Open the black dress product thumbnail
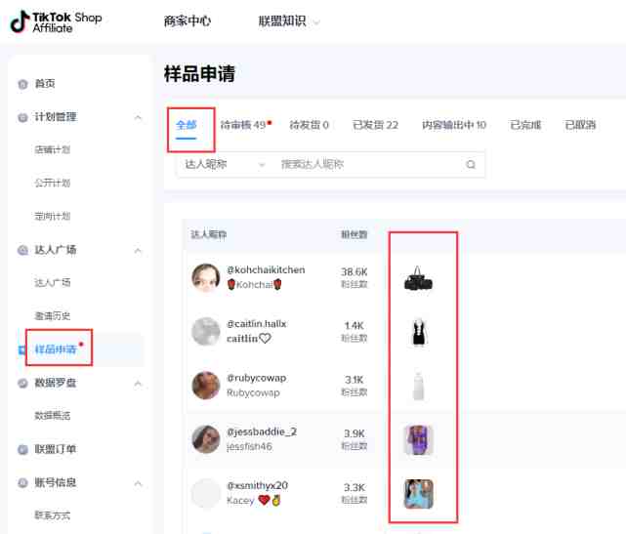The height and width of the screenshot is (534, 626). pos(418,332)
